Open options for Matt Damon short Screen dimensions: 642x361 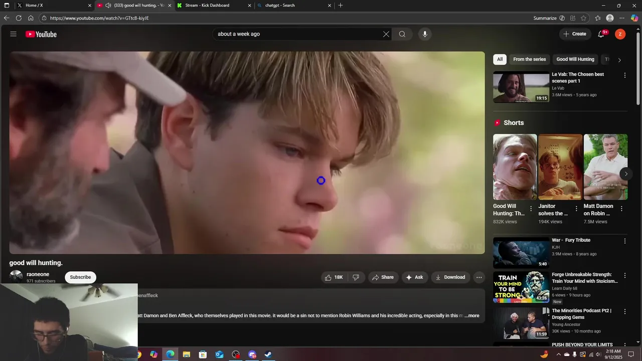click(x=621, y=209)
